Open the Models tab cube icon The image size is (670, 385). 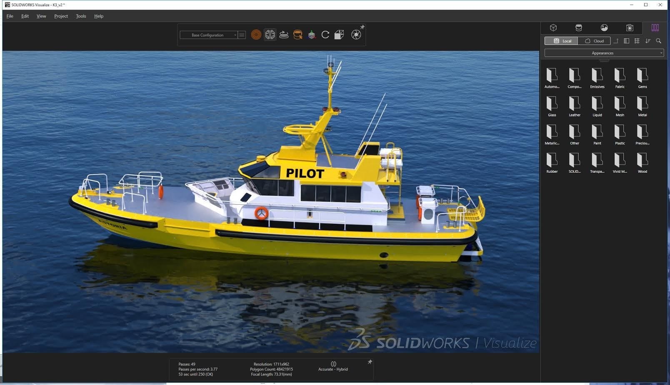pos(553,28)
